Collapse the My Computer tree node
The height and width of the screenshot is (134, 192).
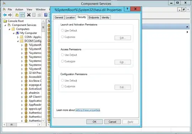14,33
